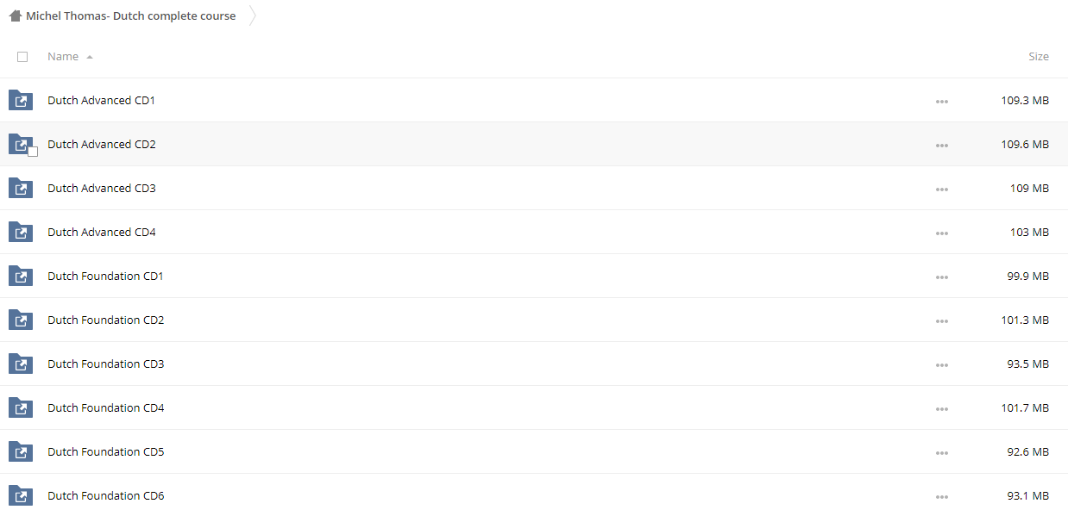
Task: Open the three-dot menu for Dutch Foundation CD5
Action: (941, 453)
